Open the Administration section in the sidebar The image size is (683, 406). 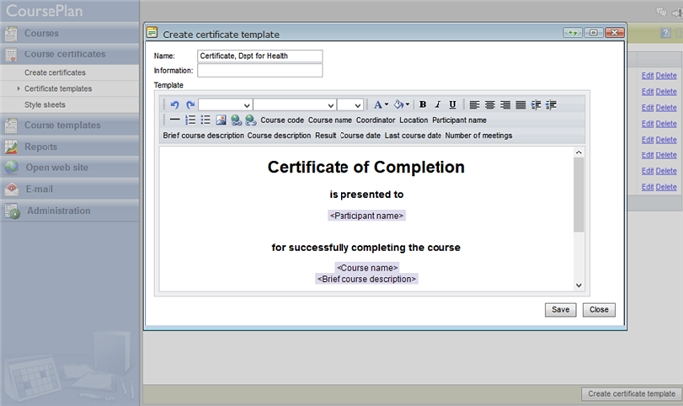click(x=69, y=210)
